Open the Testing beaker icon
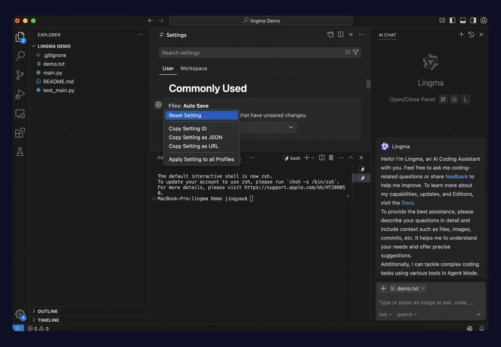 [20, 152]
